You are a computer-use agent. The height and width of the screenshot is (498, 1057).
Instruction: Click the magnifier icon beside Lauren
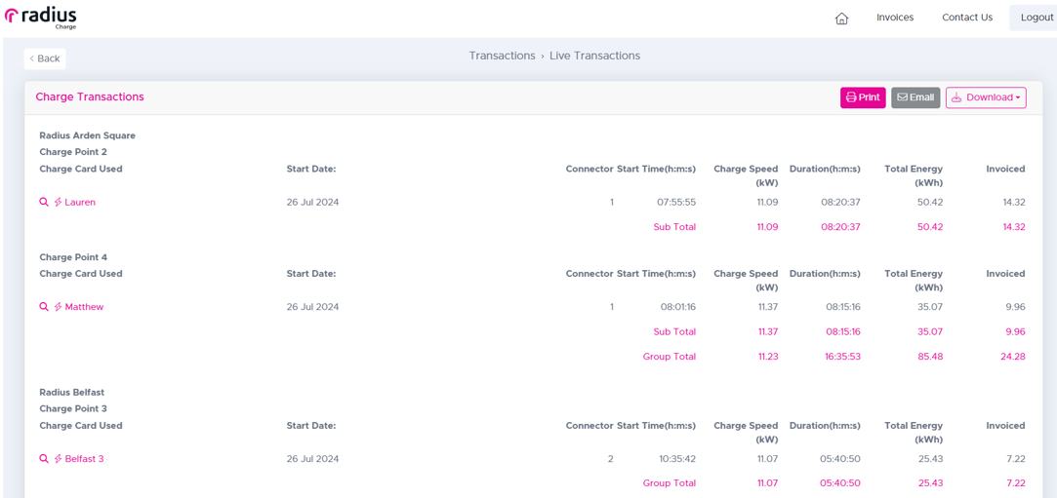[44, 202]
